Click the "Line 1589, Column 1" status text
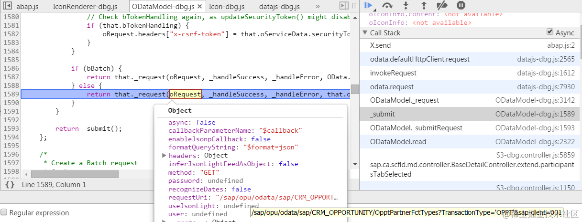Image resolution: width=582 pixels, height=222 pixels. point(54,184)
